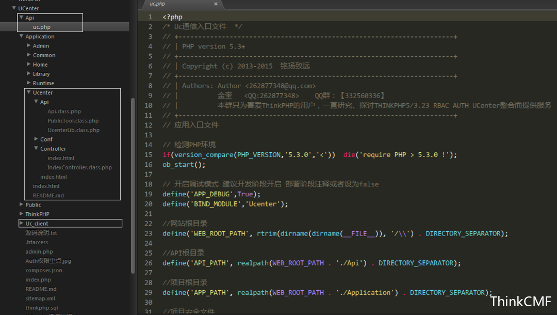Open composer.json file
The image size is (557, 315).
[x=44, y=270]
